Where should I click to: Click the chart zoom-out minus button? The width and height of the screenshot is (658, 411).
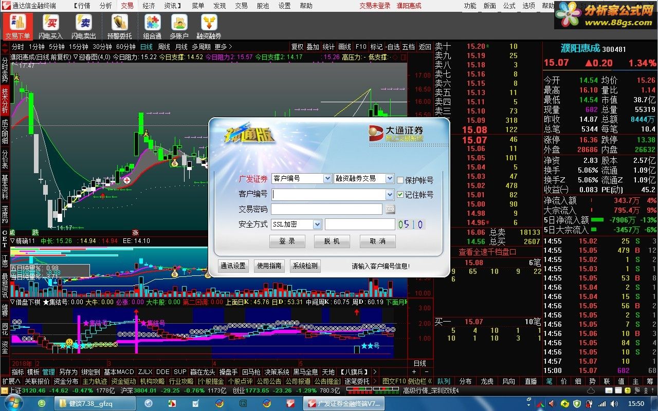coord(427,371)
